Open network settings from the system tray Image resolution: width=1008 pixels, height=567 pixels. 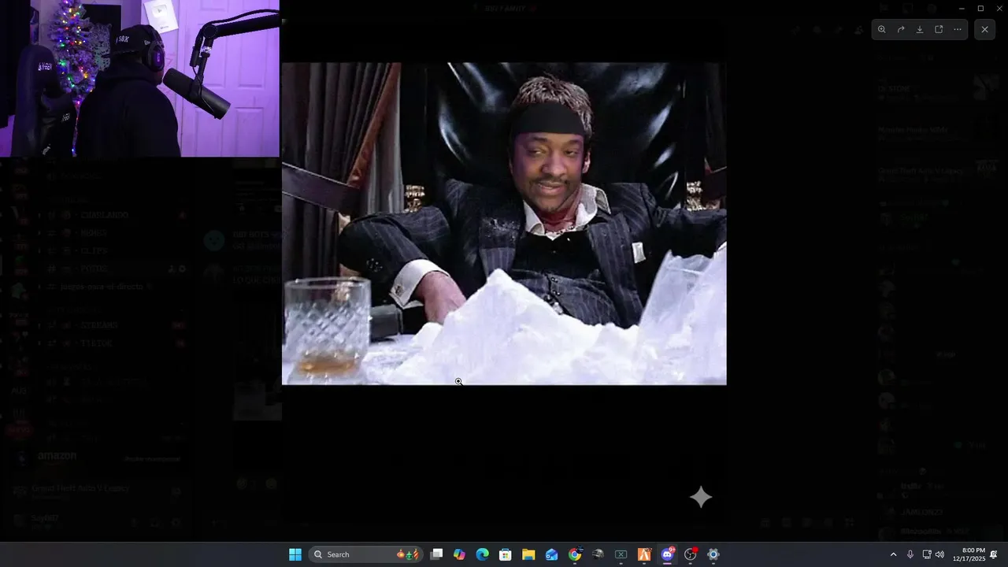(x=927, y=554)
